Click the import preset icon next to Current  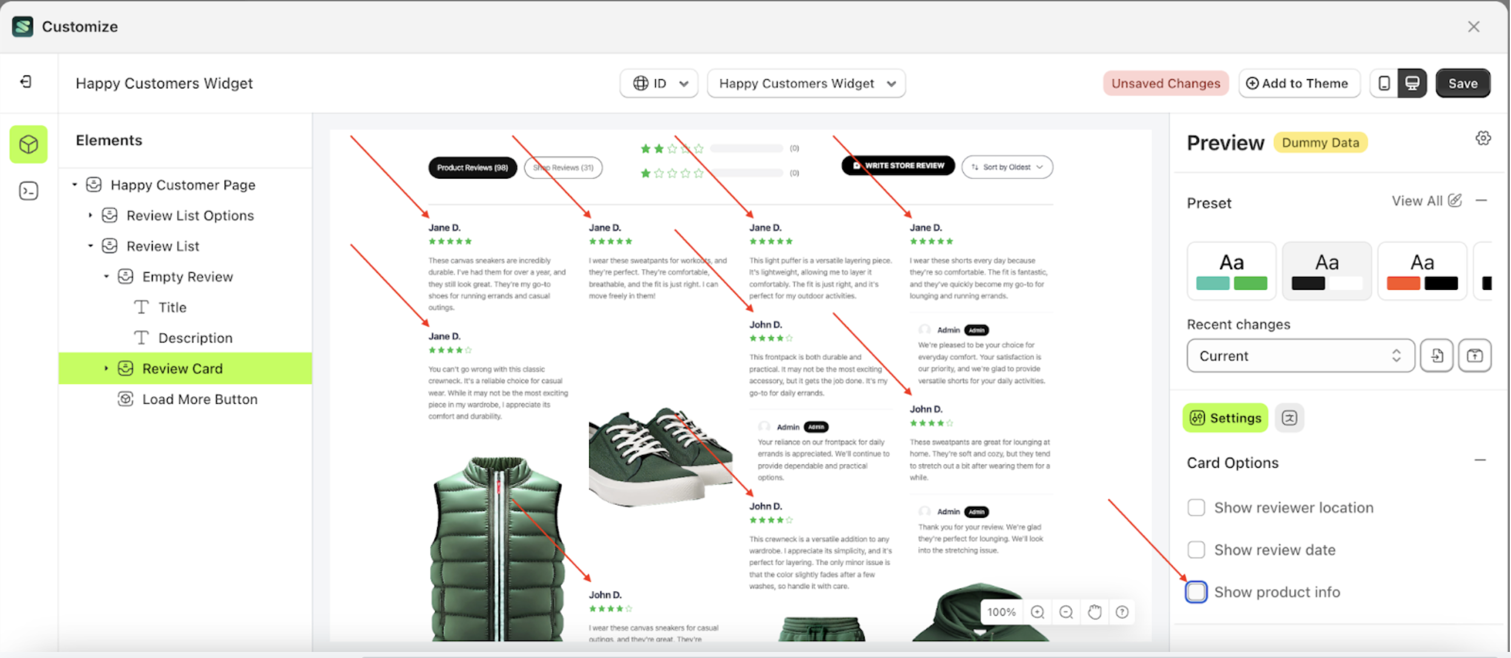tap(1437, 356)
